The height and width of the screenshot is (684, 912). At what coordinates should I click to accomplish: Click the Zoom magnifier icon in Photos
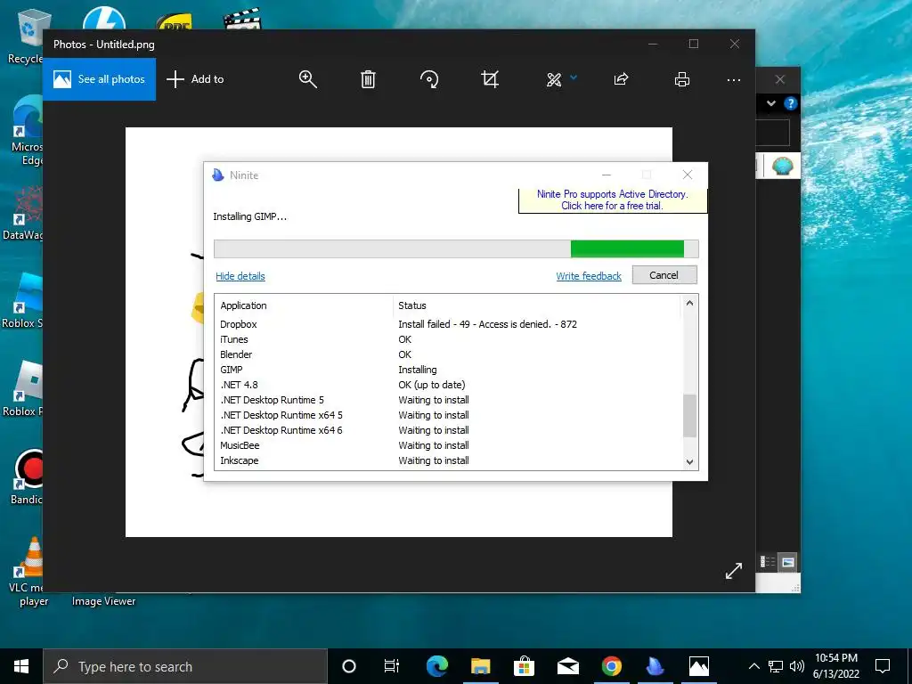pos(307,79)
